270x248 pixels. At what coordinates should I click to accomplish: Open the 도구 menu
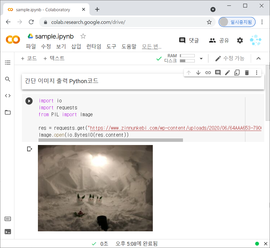coord(111,46)
